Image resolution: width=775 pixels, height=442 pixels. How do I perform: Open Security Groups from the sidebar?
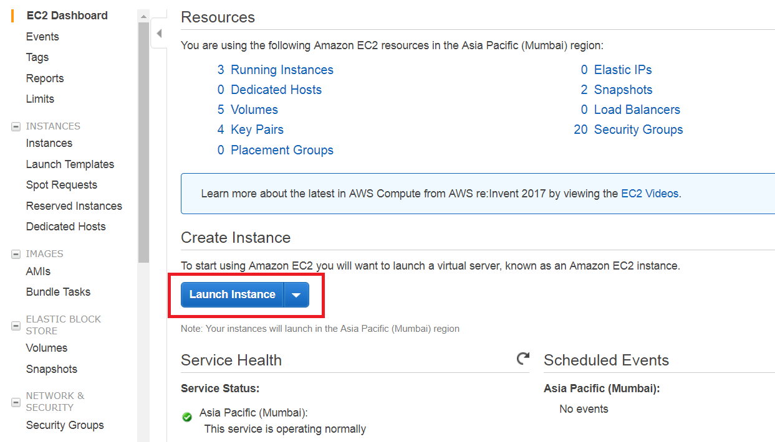[x=65, y=425]
